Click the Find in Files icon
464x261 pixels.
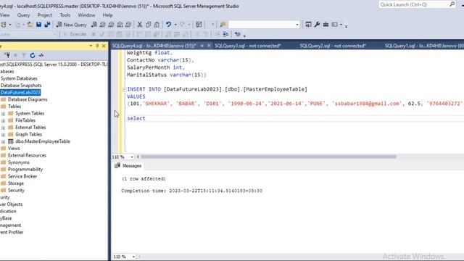point(223,25)
